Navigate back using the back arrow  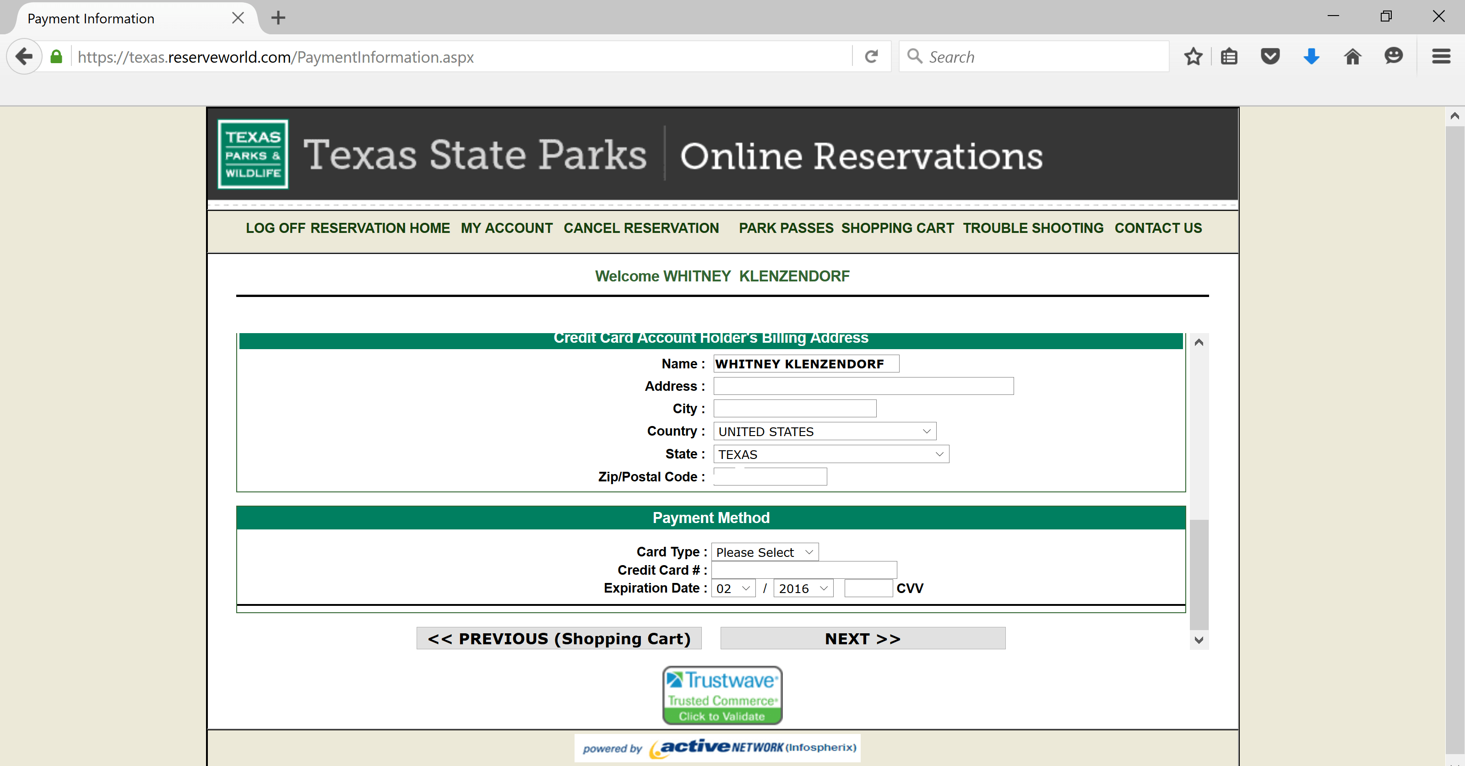tap(24, 56)
